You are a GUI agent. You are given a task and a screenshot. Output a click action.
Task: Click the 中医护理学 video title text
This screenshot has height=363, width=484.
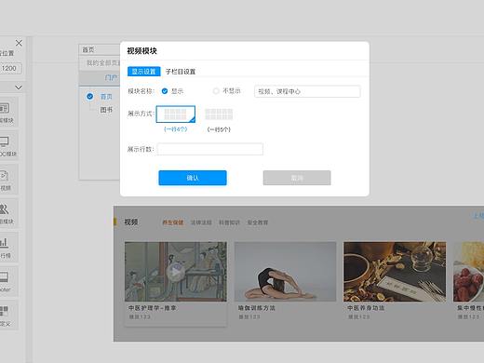coord(153,308)
